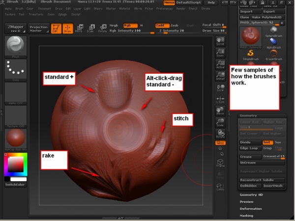Click the Lasso selection icon
The image size is (295, 221).
(220, 187)
